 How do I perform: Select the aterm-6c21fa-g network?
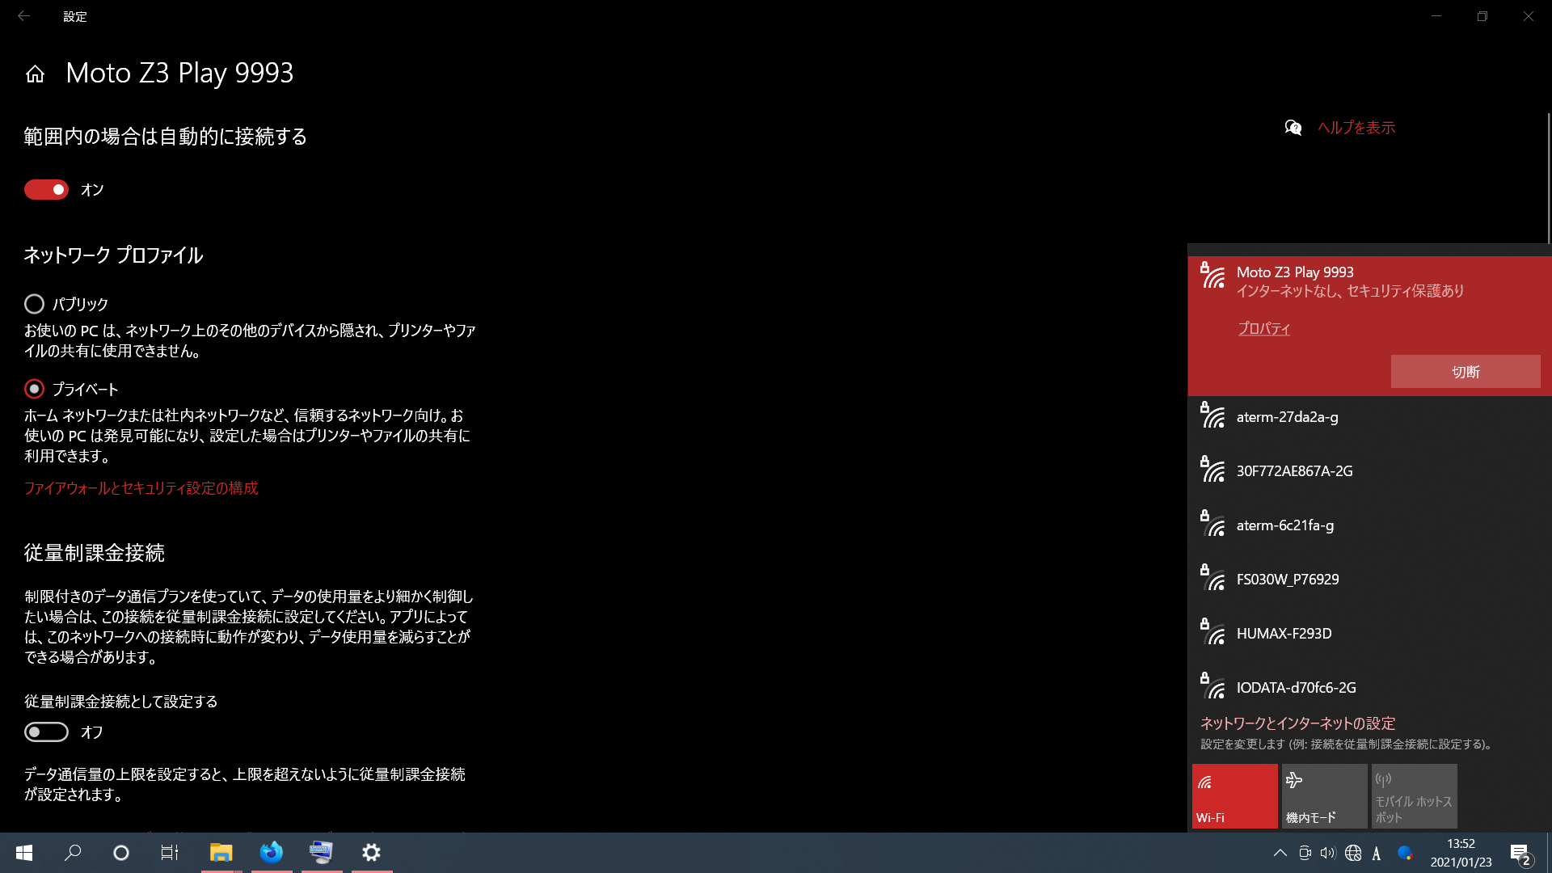pos(1369,525)
